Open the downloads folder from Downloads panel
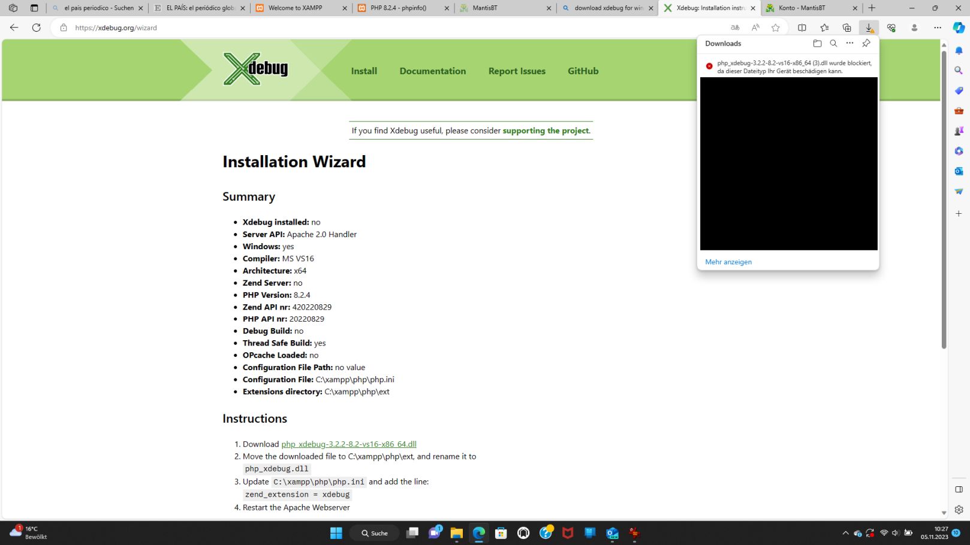Image resolution: width=970 pixels, height=545 pixels. coord(817,43)
